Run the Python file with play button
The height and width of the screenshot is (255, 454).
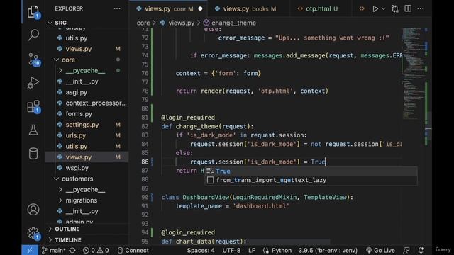(375, 9)
